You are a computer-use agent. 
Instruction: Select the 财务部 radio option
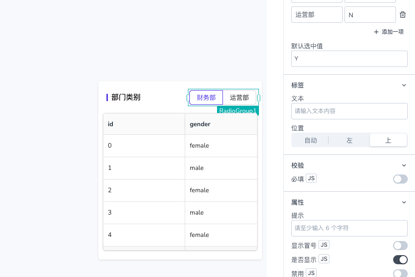(206, 97)
